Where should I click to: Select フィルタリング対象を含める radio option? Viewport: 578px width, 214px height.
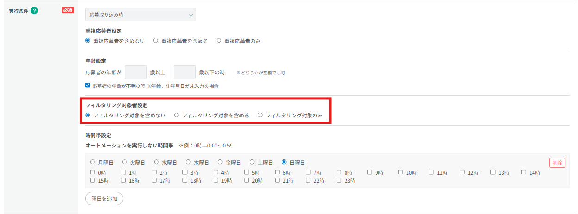tap(176, 115)
